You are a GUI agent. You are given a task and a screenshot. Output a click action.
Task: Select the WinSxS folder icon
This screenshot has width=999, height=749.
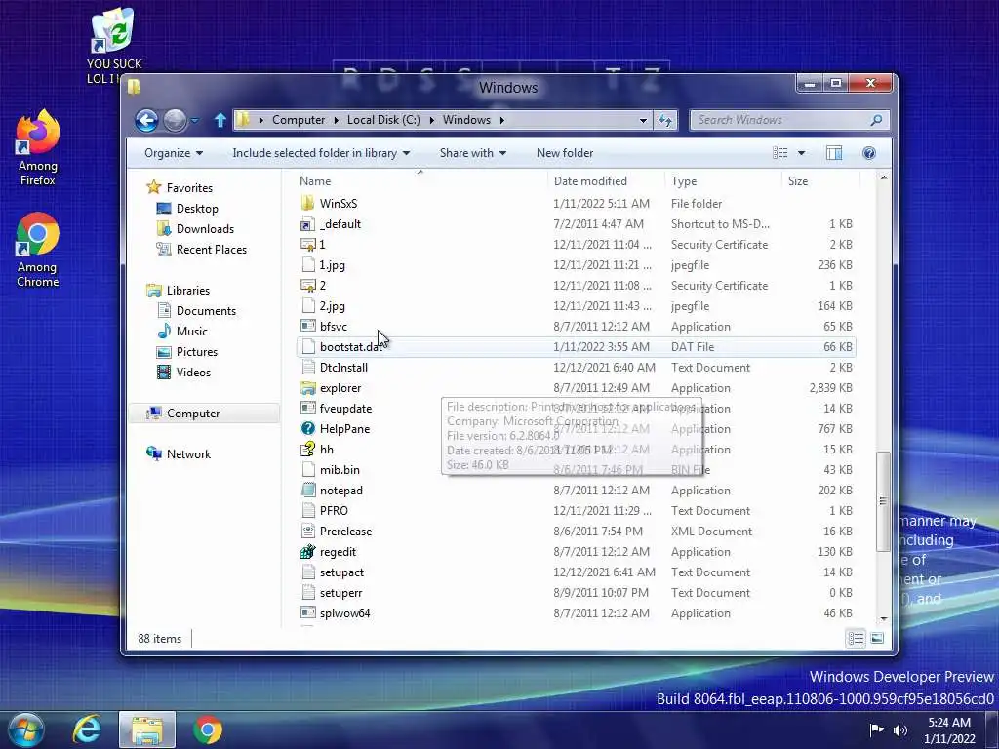tap(307, 203)
